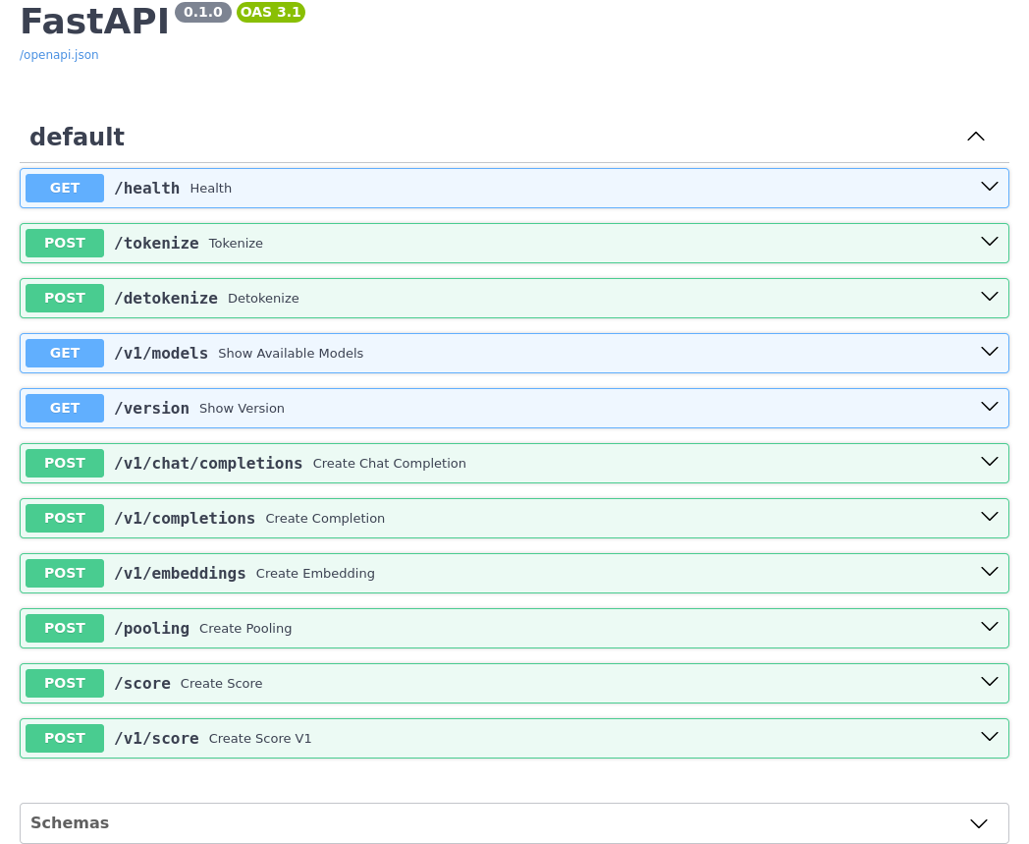
Task: Click the POST badge for /v1/score
Action: (65, 738)
